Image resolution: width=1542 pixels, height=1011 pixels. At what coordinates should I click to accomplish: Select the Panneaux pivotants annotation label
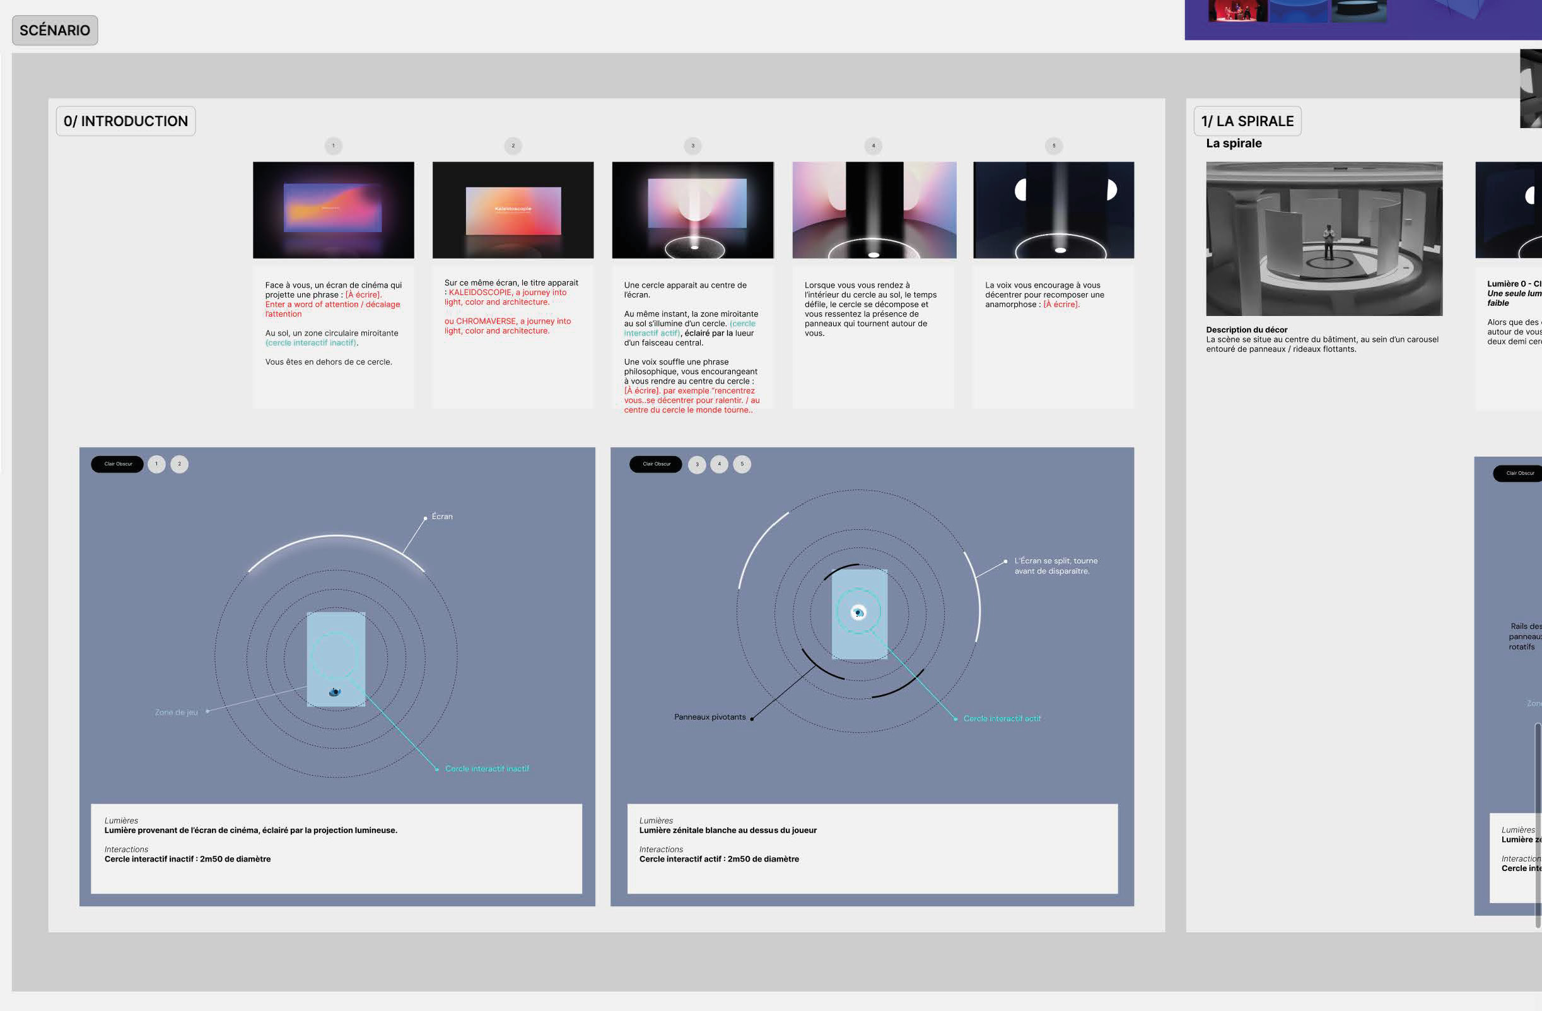pyautogui.click(x=710, y=718)
